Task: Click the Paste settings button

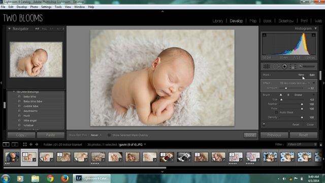Action: coord(51,135)
